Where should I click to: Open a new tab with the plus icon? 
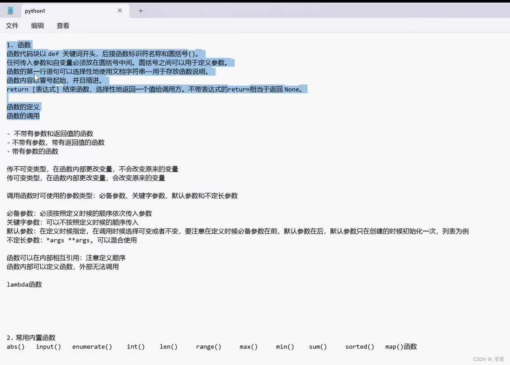tap(140, 11)
